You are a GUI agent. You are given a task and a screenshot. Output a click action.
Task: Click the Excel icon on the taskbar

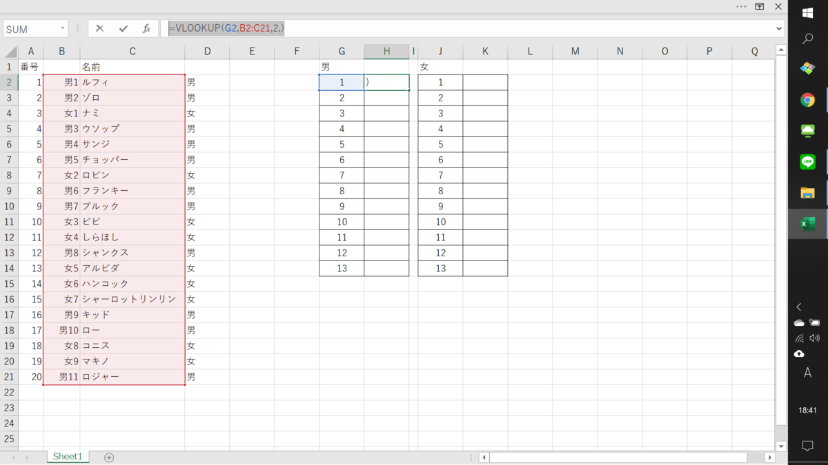click(807, 224)
